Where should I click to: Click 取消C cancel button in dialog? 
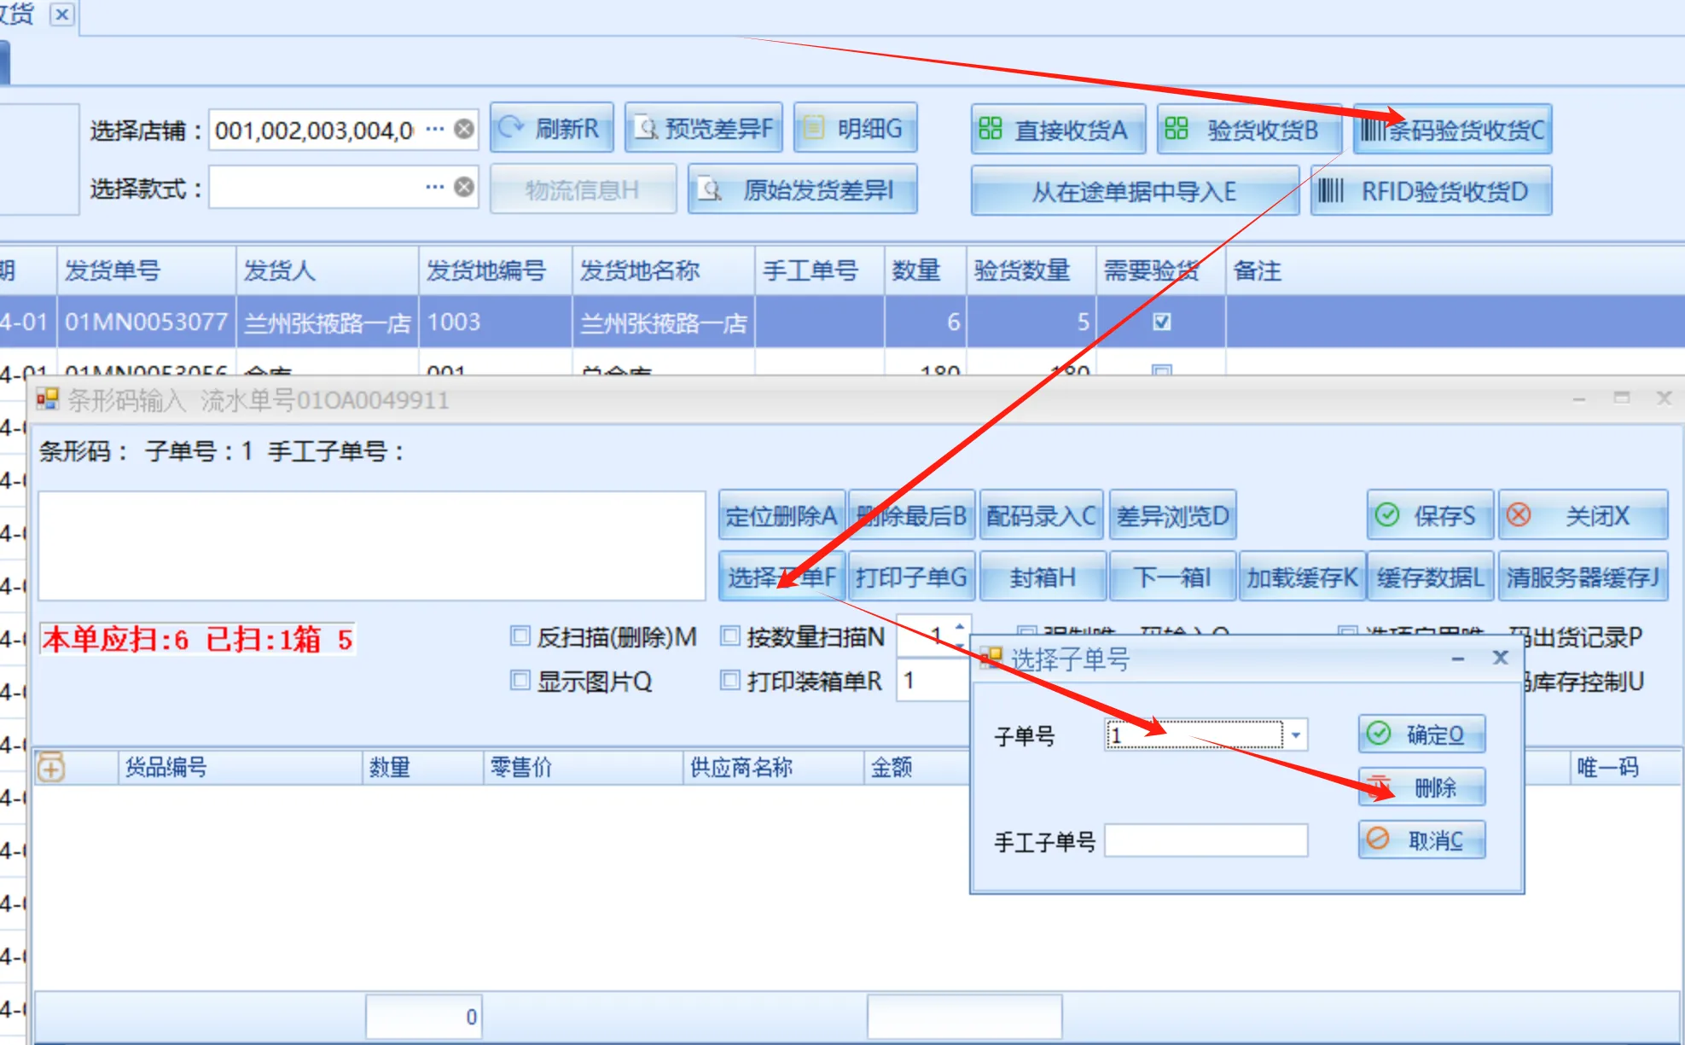1421,840
